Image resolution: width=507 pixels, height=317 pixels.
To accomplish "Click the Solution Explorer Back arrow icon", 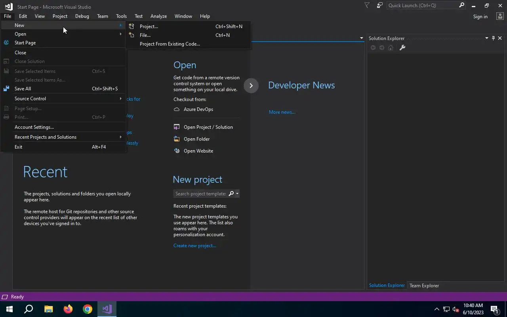I will [x=373, y=48].
